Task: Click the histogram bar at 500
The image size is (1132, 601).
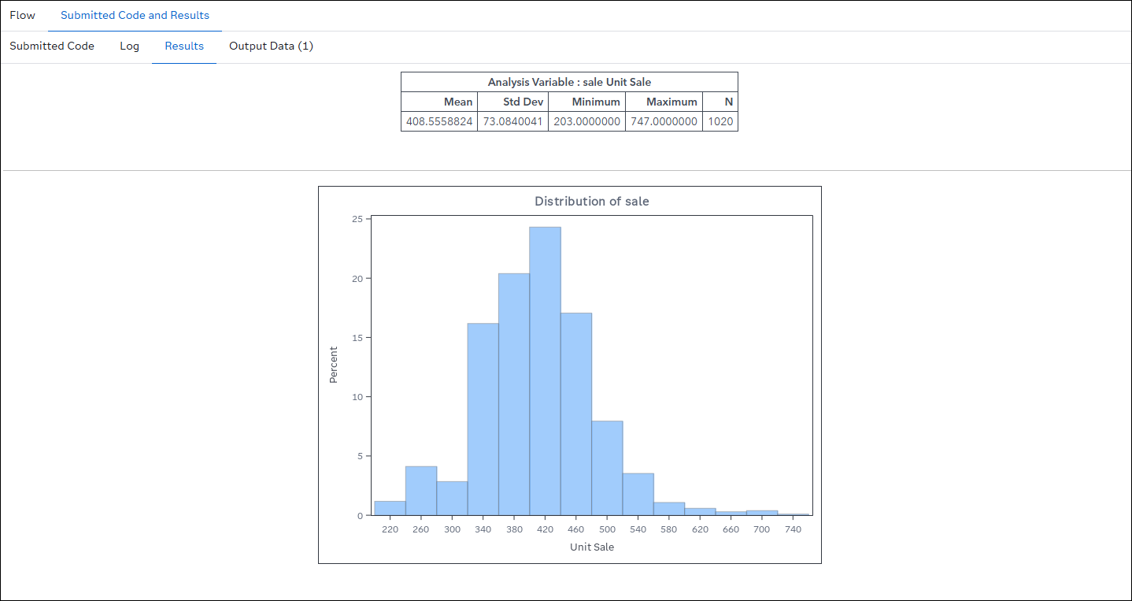Action: click(607, 468)
